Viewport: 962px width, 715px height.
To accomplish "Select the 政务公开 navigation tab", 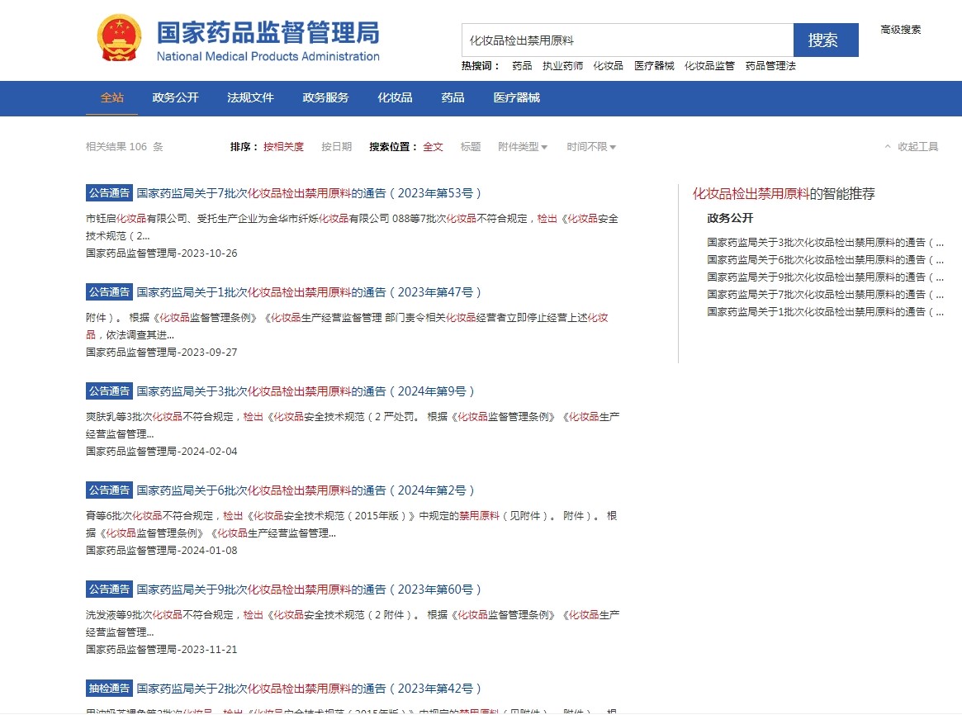I will coord(175,97).
